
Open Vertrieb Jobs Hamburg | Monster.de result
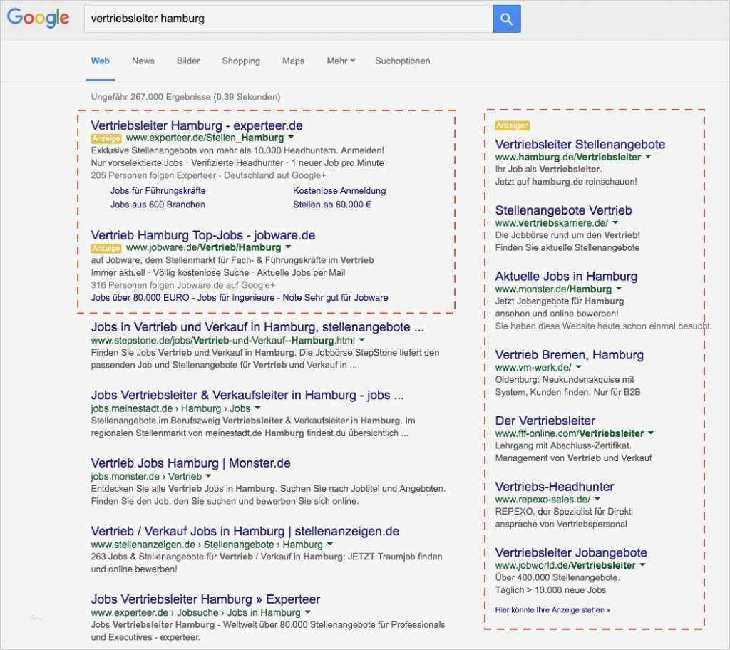190,463
